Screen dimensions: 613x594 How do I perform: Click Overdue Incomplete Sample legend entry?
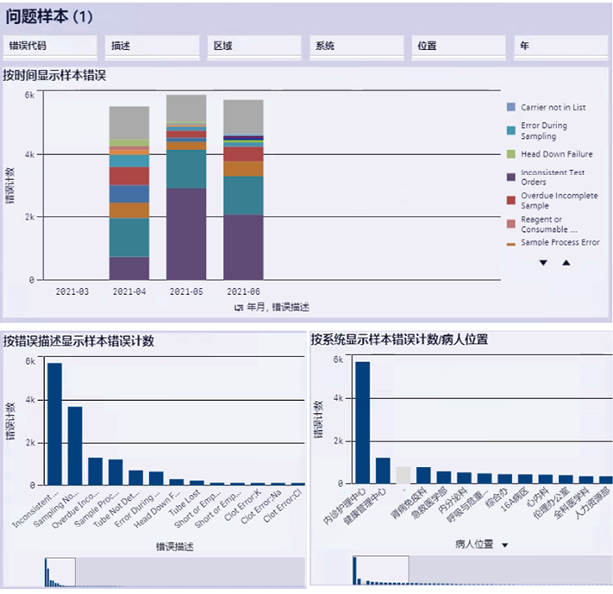pyautogui.click(x=558, y=200)
